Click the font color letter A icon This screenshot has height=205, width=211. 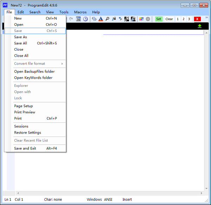click(x=101, y=19)
